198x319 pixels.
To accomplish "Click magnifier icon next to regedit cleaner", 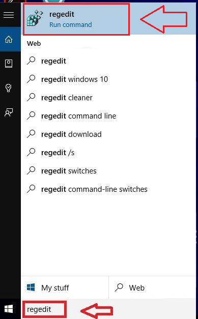I will click(x=31, y=97).
